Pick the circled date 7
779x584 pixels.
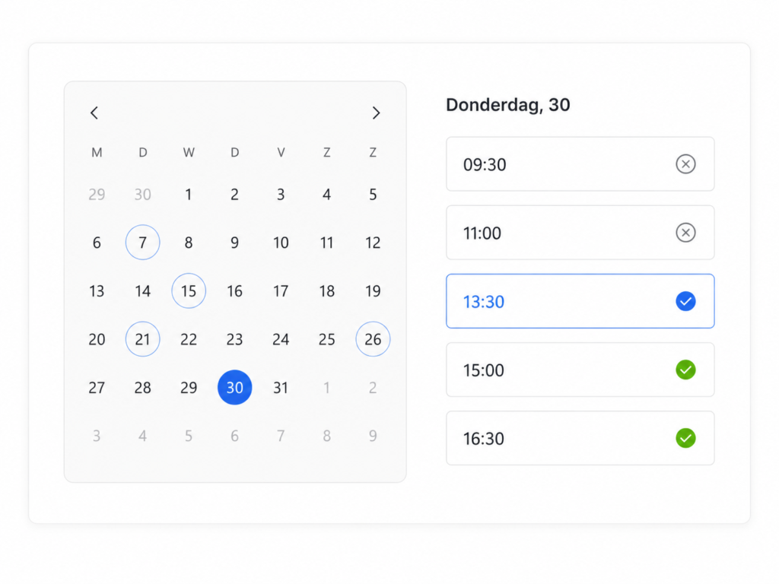(142, 243)
